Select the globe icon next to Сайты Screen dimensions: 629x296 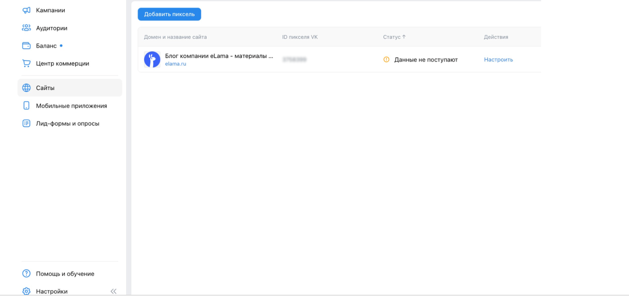(x=26, y=87)
